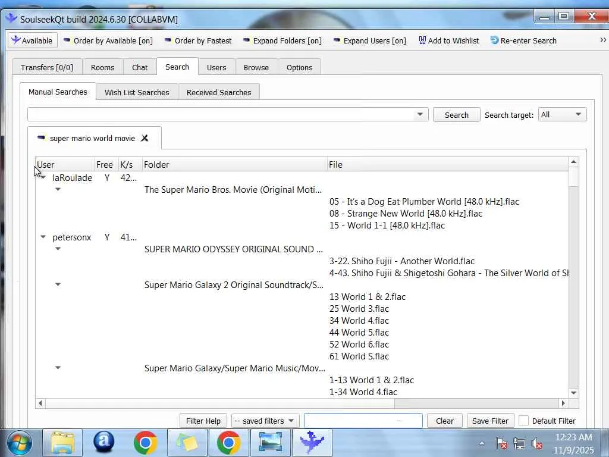
Task: Click the volume tray icon
Action: pos(536,443)
